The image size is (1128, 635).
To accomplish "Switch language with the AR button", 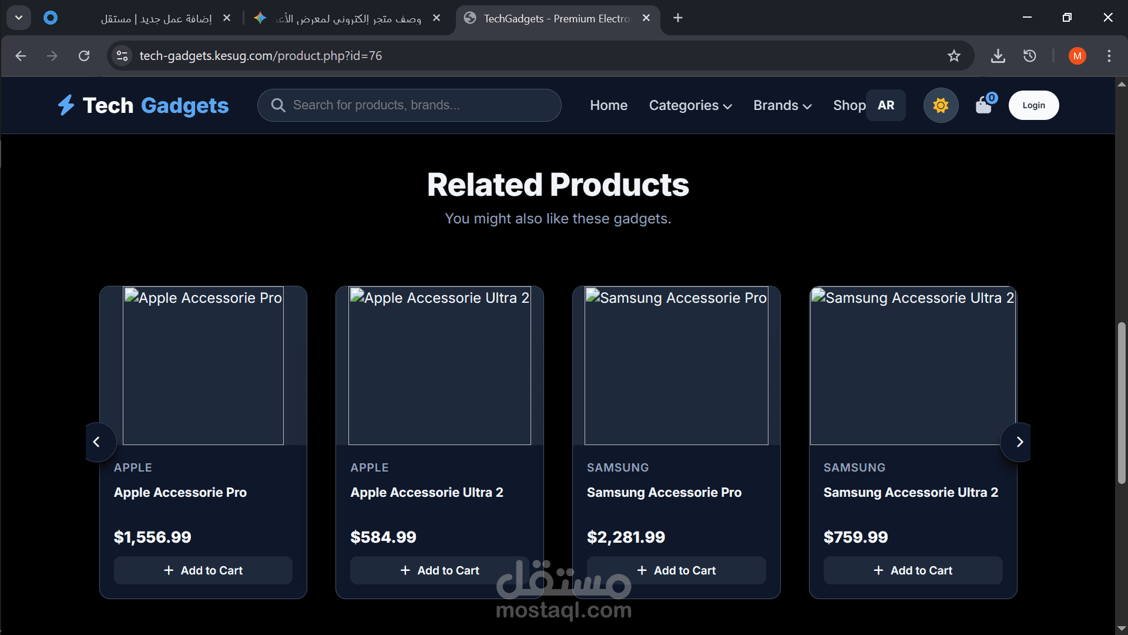I will [x=885, y=105].
